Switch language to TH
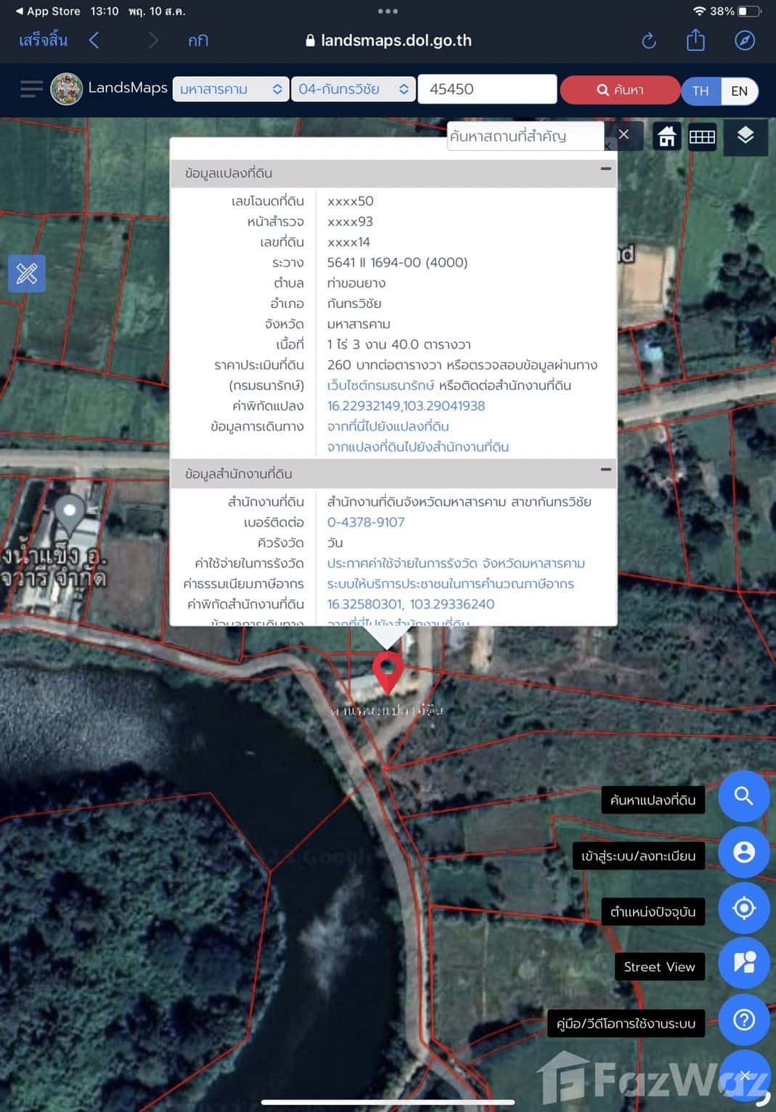 pos(701,91)
